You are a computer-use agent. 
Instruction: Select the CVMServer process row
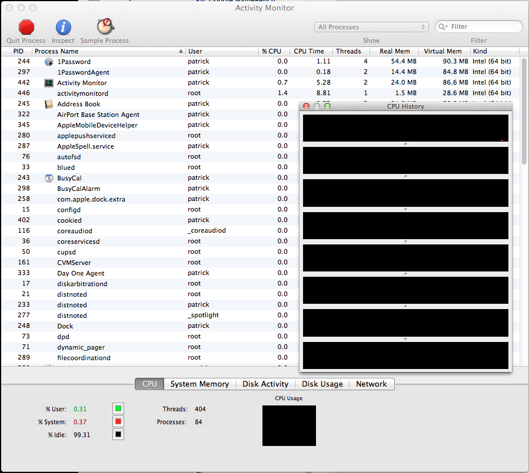pos(150,263)
